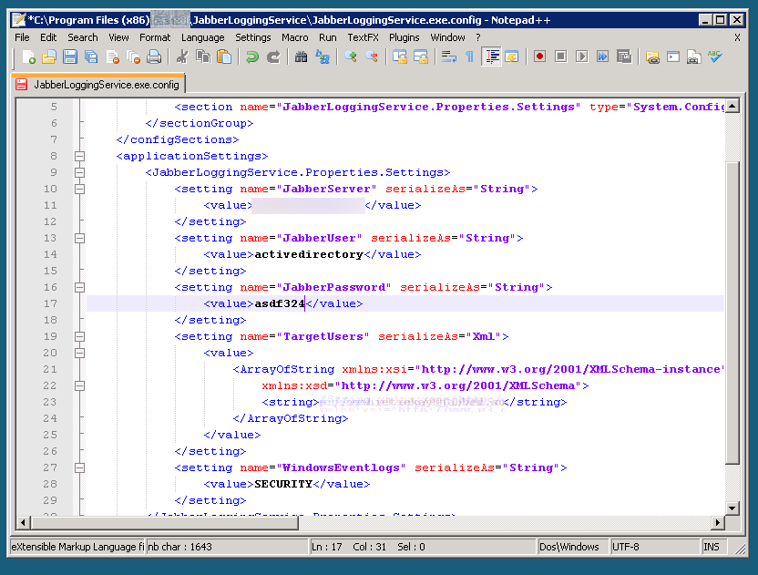Click the Record Macro red dot icon
Viewport: 758px width, 575px height.
point(540,57)
